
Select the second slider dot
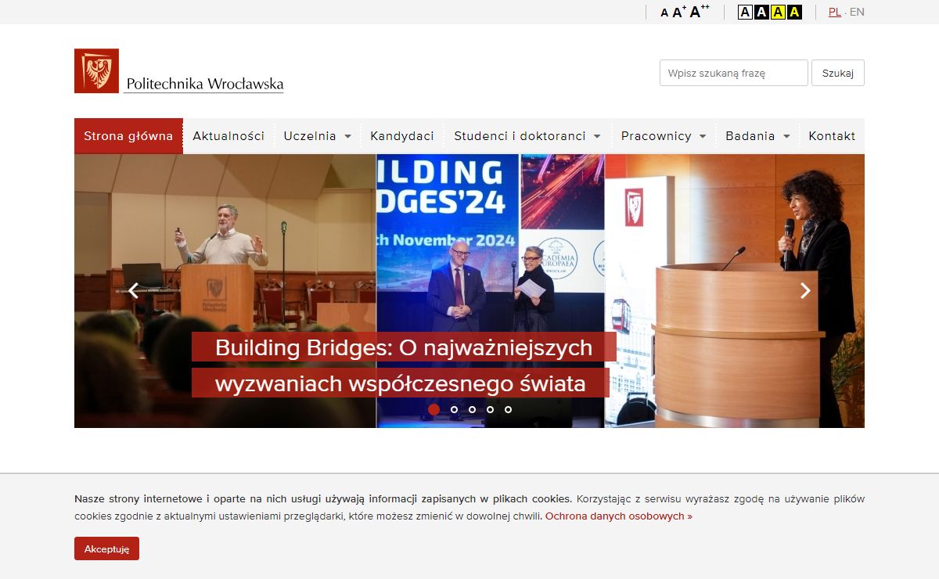tap(454, 409)
